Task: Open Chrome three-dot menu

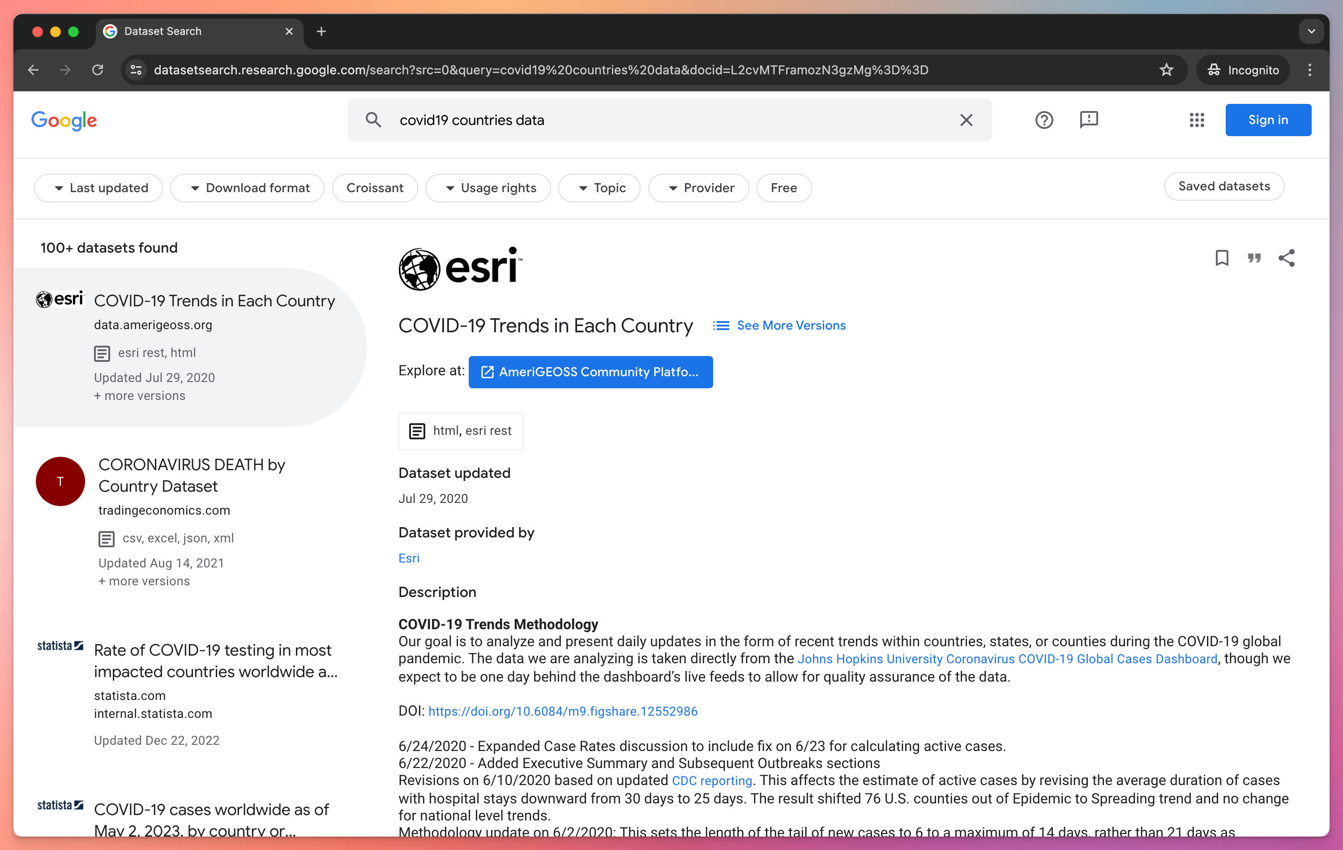Action: coord(1309,70)
